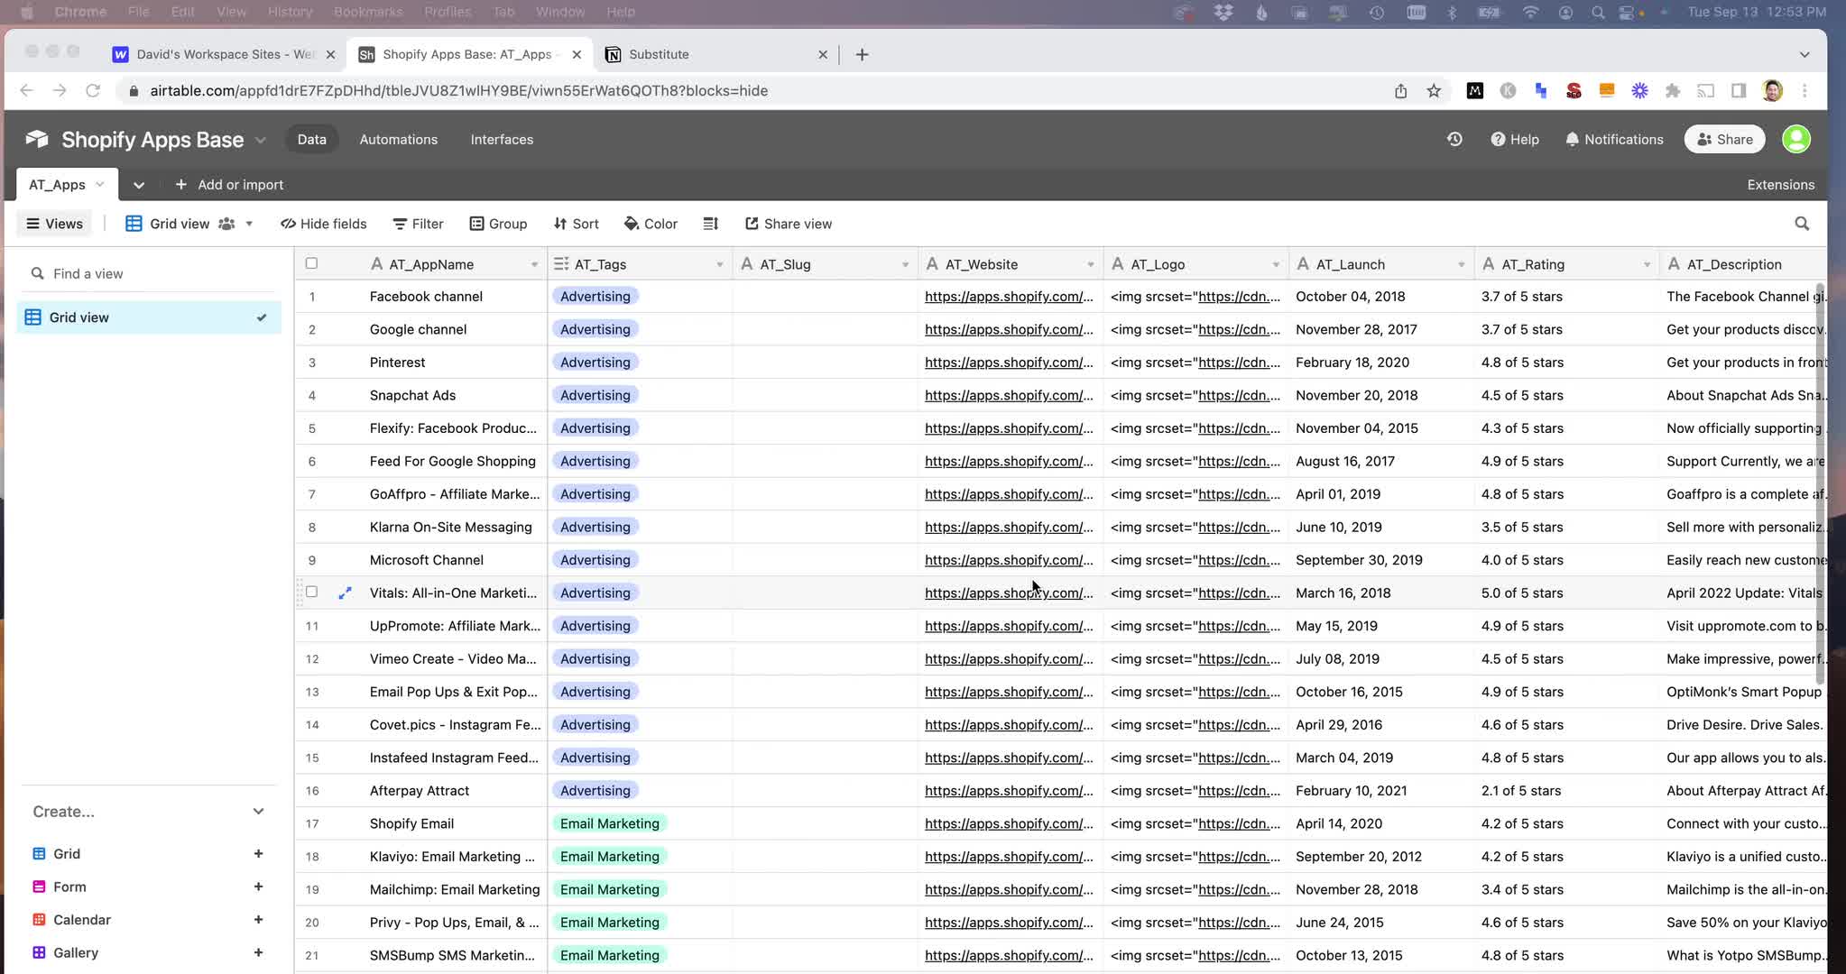
Task: Open Grid view options caret
Action: [x=249, y=224]
